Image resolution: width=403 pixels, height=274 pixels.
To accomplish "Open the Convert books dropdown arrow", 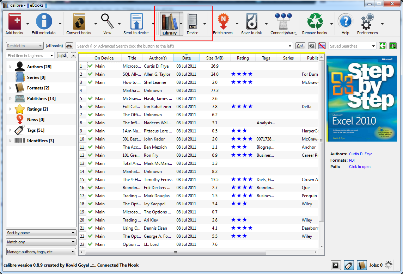I will (x=95, y=24).
